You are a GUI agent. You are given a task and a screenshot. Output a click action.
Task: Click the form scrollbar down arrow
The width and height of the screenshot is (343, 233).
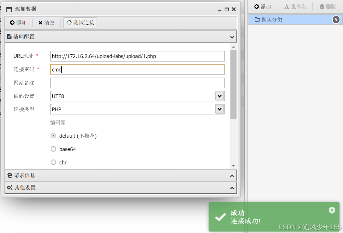(x=233, y=166)
